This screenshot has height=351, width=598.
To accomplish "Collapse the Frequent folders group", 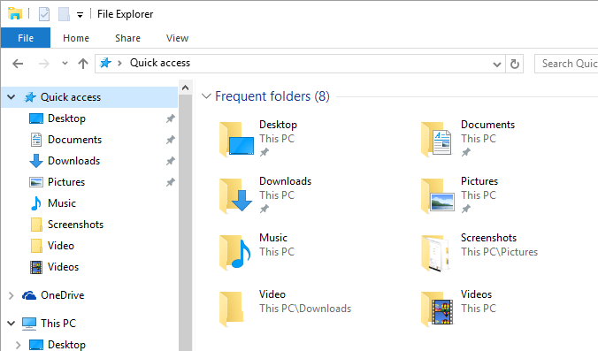I will tap(206, 96).
